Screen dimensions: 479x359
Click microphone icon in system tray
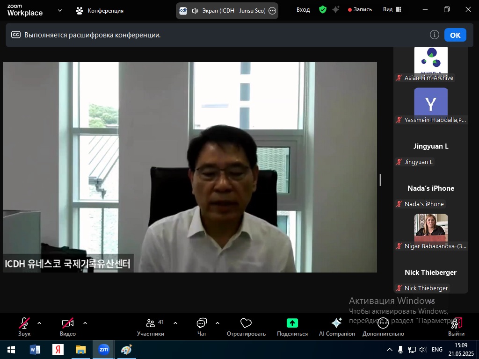(x=400, y=350)
